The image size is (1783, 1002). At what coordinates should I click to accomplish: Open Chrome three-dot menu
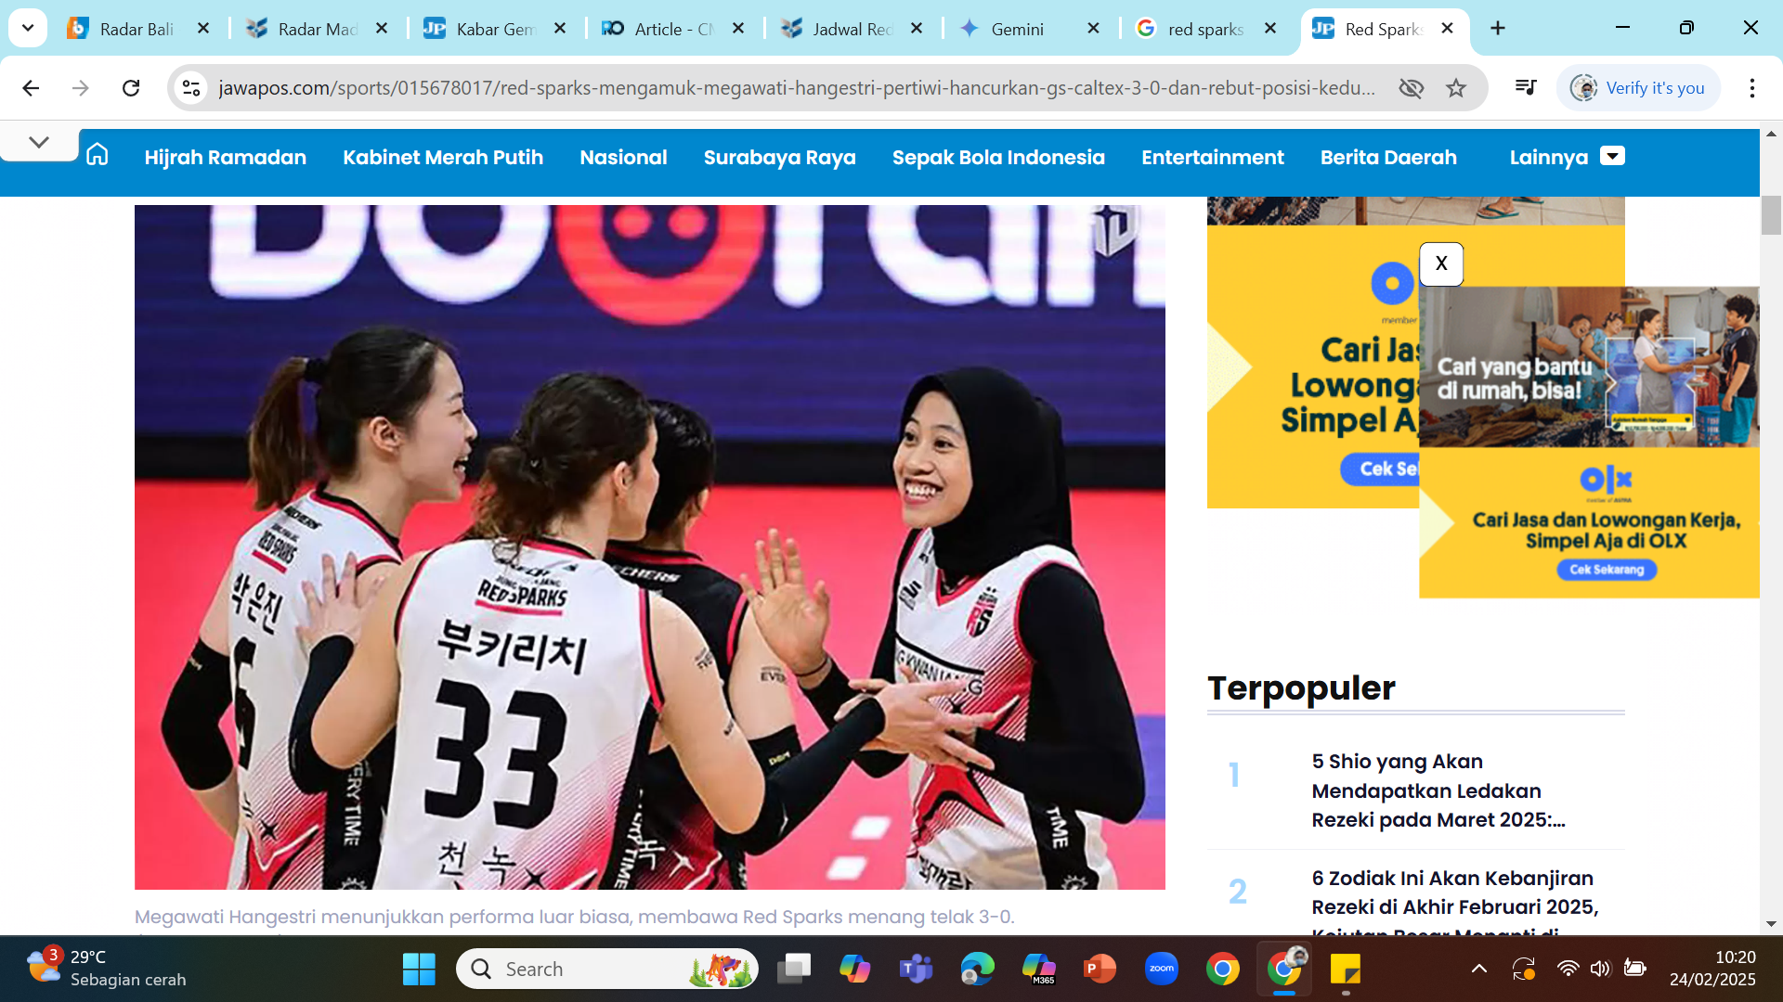(x=1752, y=88)
